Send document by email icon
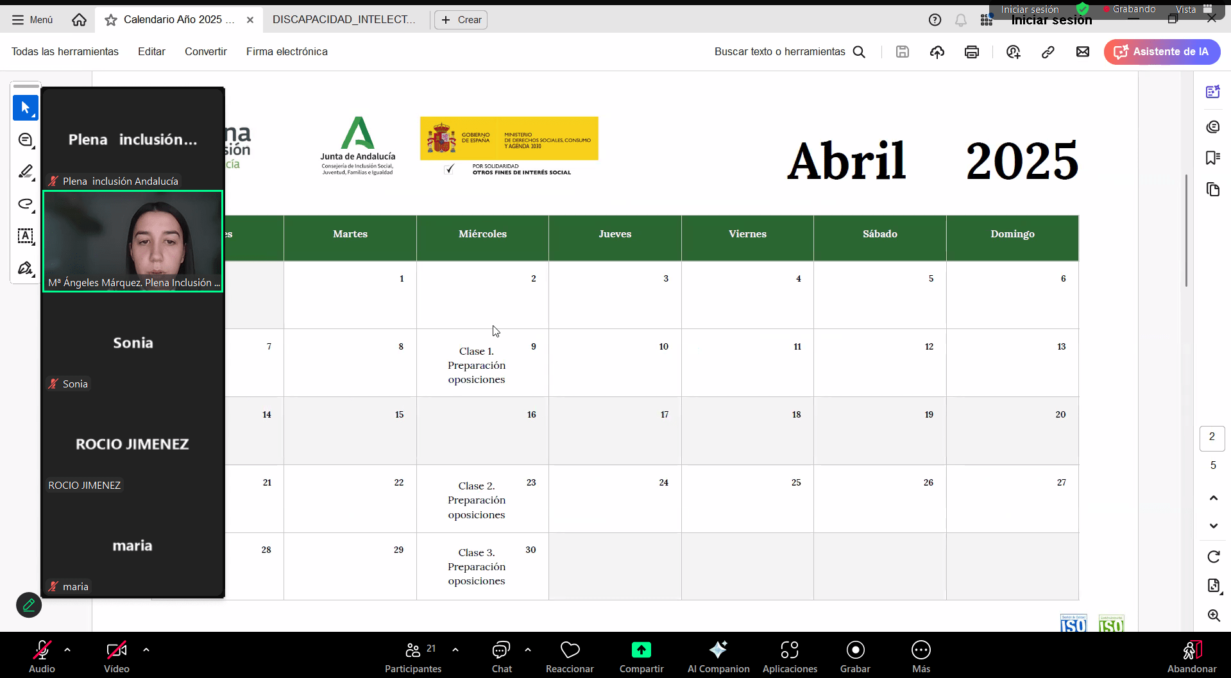 click(1082, 52)
